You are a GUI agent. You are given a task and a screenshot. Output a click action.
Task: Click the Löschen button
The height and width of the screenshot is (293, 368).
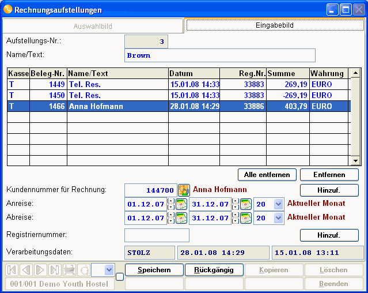[334, 270]
